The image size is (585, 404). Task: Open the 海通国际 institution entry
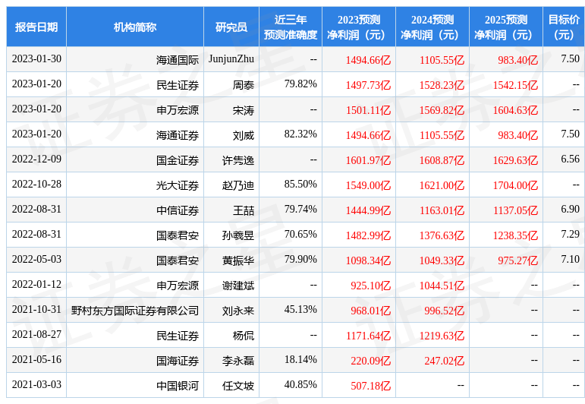pyautogui.click(x=177, y=60)
